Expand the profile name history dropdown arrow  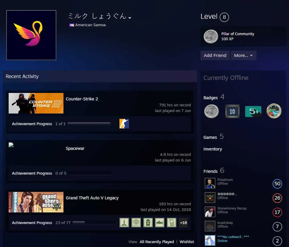[x=130, y=18]
